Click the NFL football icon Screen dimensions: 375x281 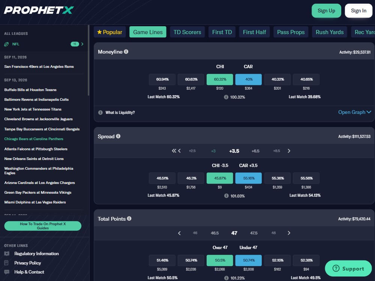click(6, 44)
